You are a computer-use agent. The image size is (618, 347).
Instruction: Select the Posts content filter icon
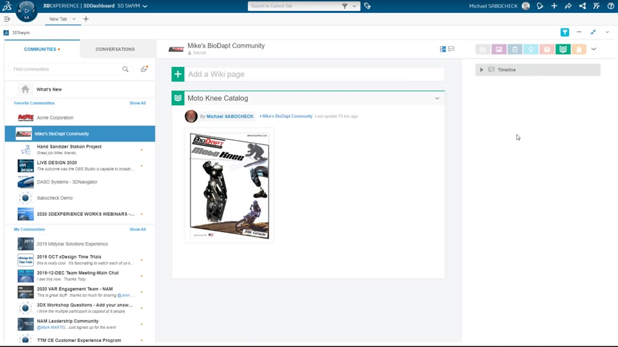483,49
